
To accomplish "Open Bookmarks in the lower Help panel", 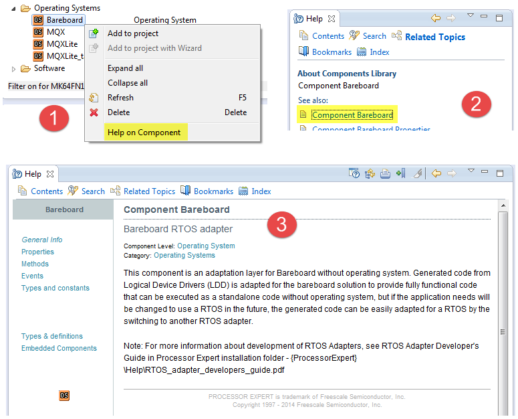I will click(213, 191).
